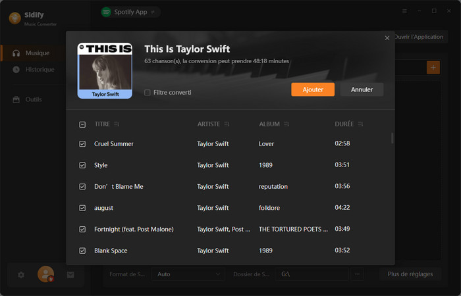Toggle the select-all songs checkbox
The image size is (461, 296).
[82, 124]
